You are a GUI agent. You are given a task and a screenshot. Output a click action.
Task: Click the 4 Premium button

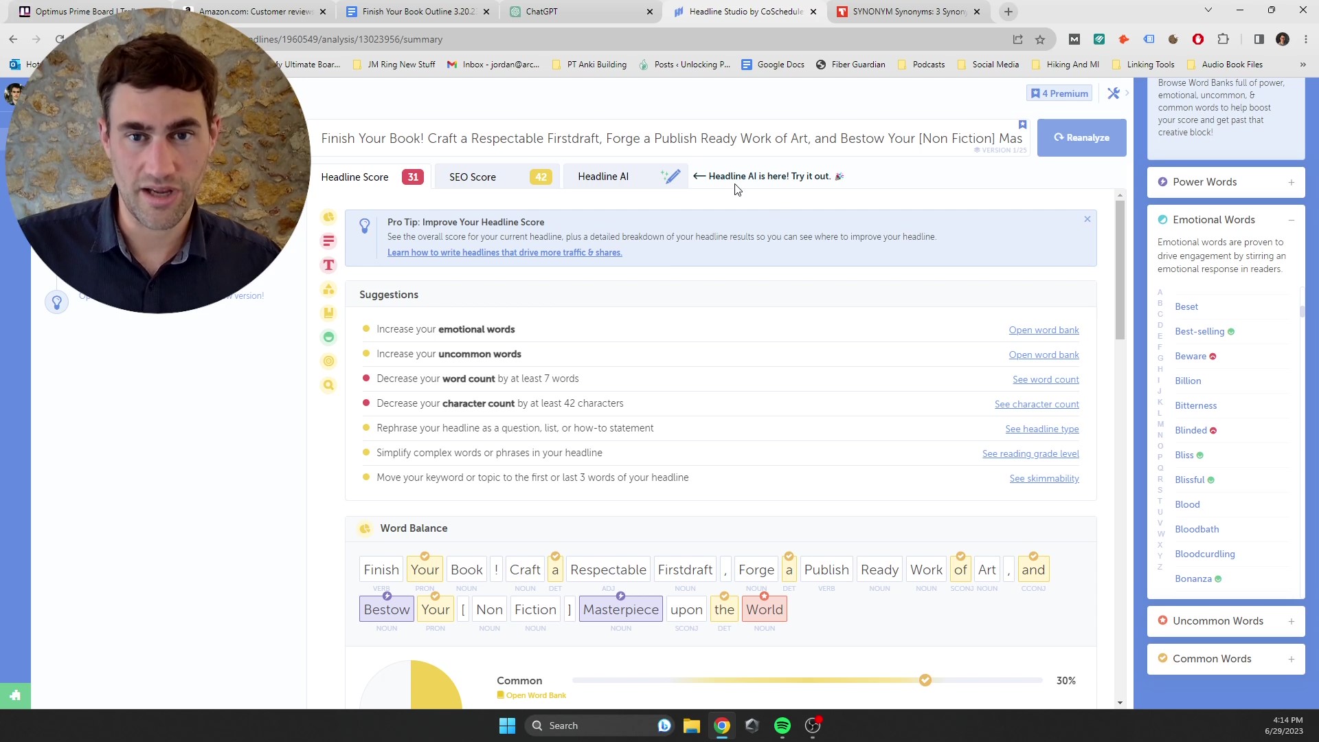[1060, 93]
